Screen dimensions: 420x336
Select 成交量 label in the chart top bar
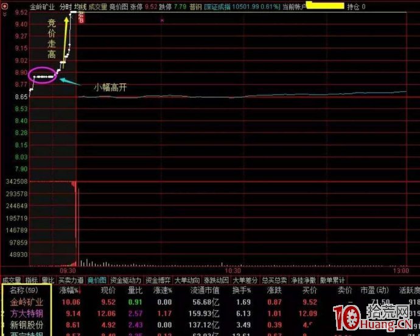pos(98,7)
